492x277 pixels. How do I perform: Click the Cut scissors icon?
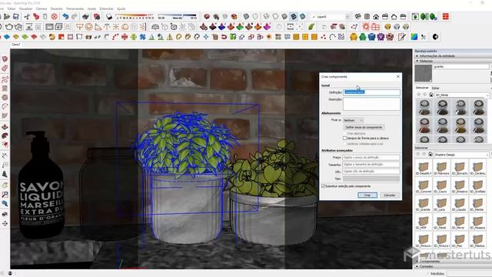[28, 16]
